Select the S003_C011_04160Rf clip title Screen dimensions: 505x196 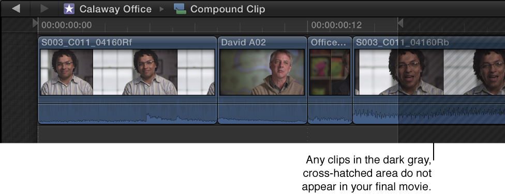[86, 43]
